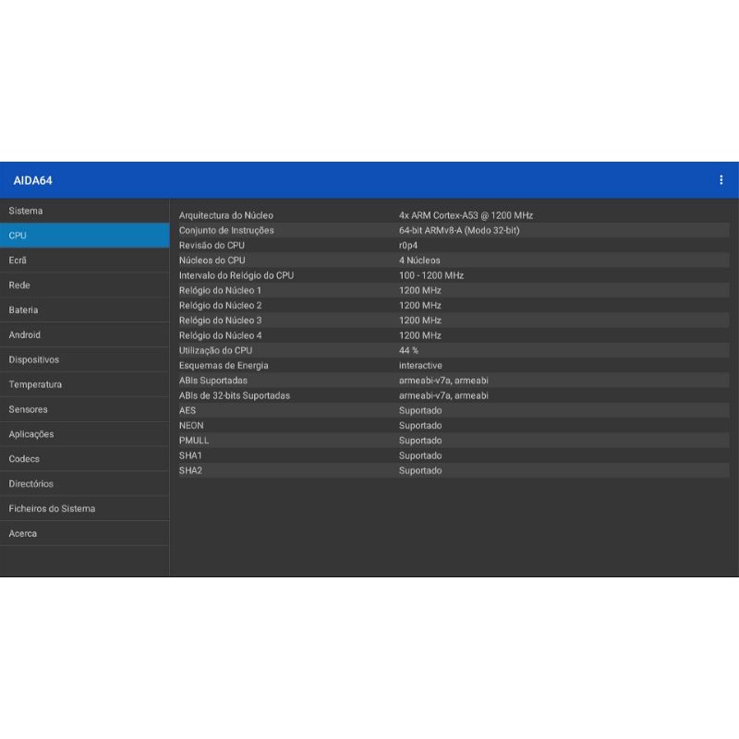Go to the Ecrã section
Image resolution: width=739 pixels, height=739 pixels.
pyautogui.click(x=84, y=260)
